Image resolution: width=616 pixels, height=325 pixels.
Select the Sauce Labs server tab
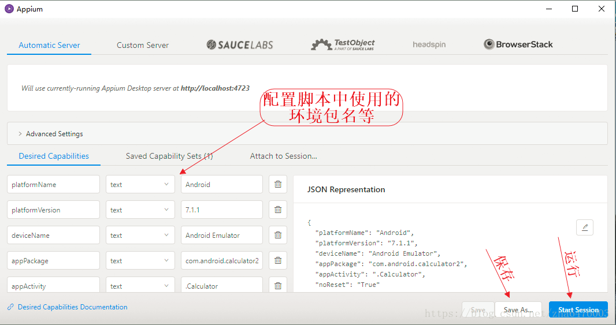click(x=240, y=45)
